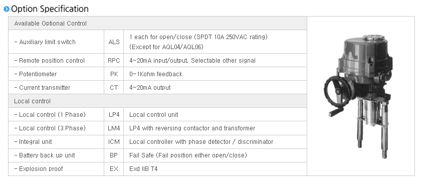Click the Exd IIB T4 description

[143, 169]
